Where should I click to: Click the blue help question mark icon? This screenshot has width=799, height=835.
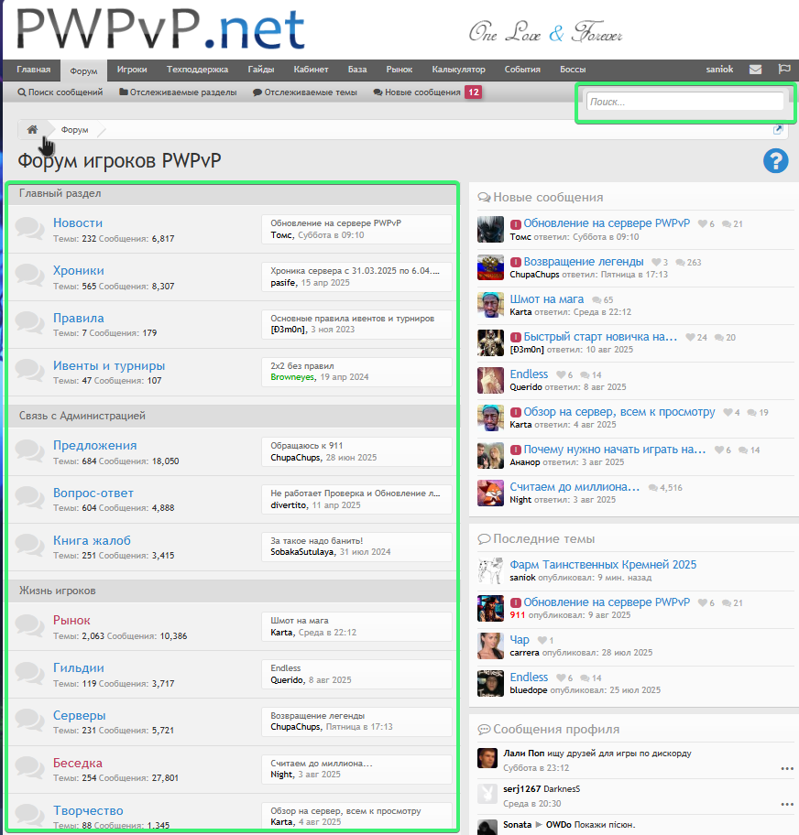pyautogui.click(x=775, y=161)
